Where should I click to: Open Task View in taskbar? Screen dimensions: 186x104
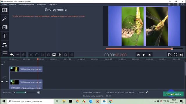[57, 101]
